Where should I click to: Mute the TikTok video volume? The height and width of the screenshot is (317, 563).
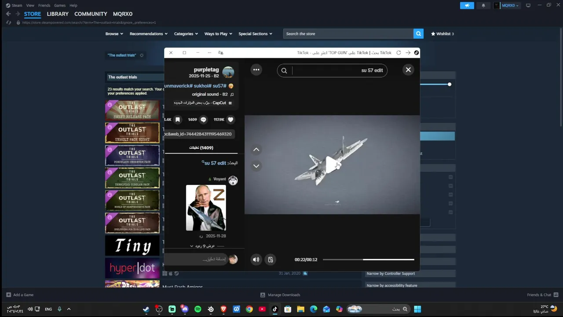[256, 260]
